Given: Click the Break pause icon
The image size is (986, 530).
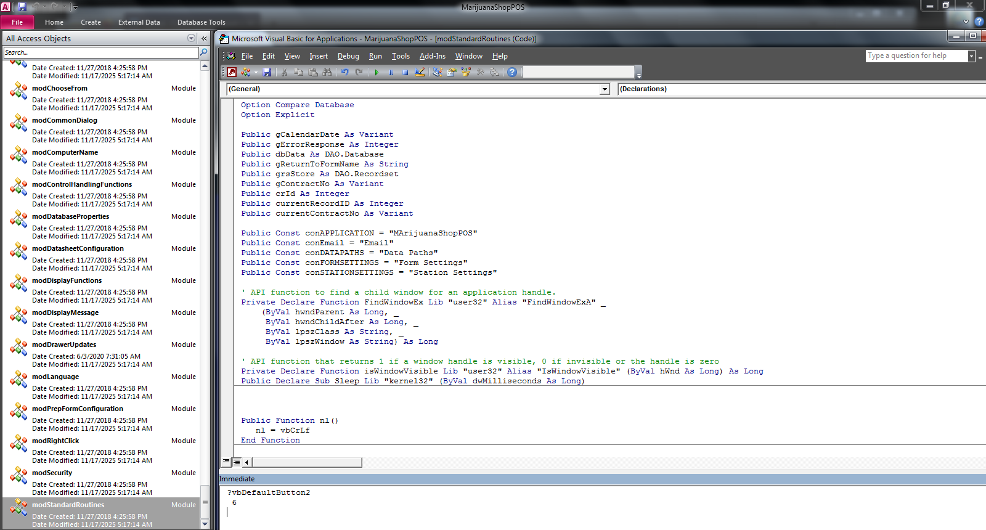Looking at the screenshot, I should pyautogui.click(x=391, y=72).
